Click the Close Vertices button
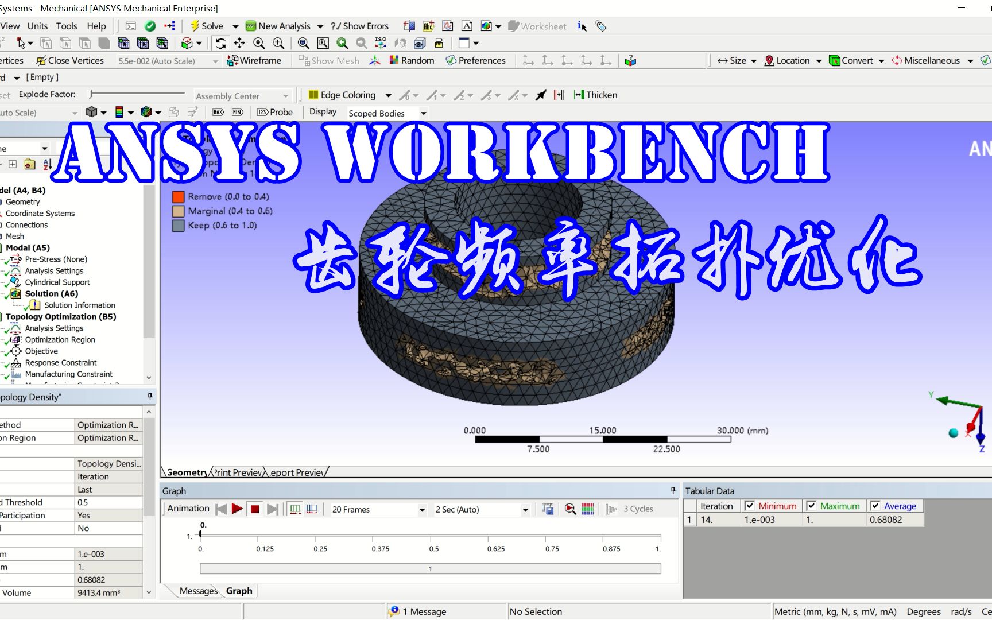 tap(70, 60)
